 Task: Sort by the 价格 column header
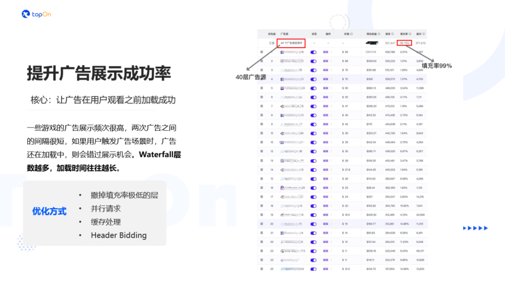(x=346, y=34)
